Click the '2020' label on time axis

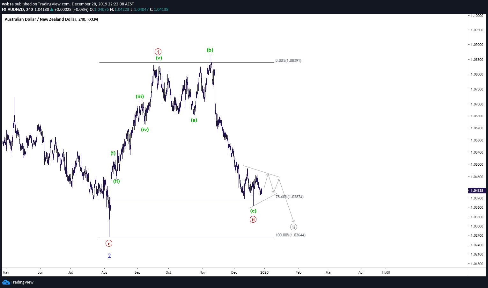264,272
